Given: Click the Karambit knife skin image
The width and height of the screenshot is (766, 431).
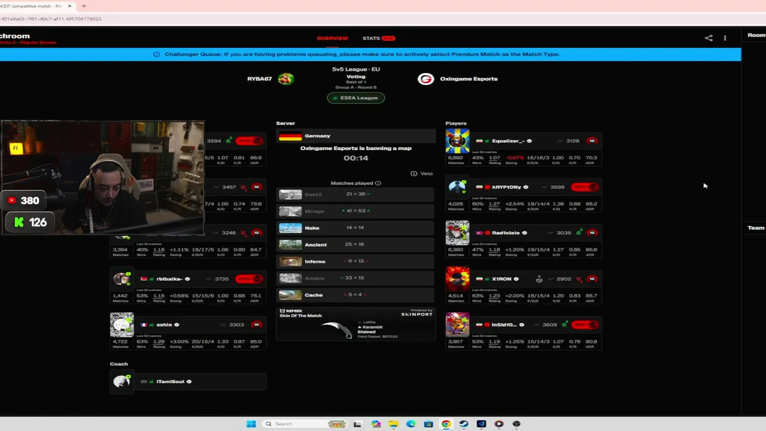Looking at the screenshot, I should (336, 329).
